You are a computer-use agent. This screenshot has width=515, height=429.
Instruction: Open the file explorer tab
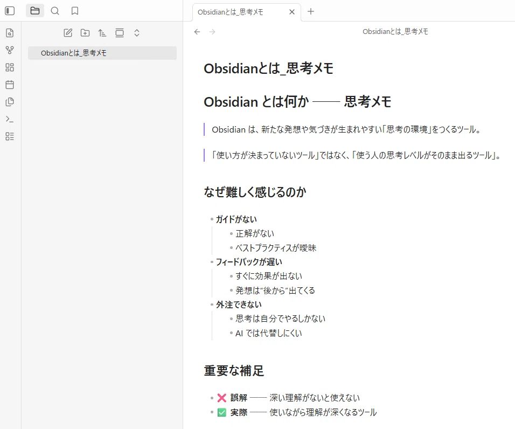pos(35,11)
